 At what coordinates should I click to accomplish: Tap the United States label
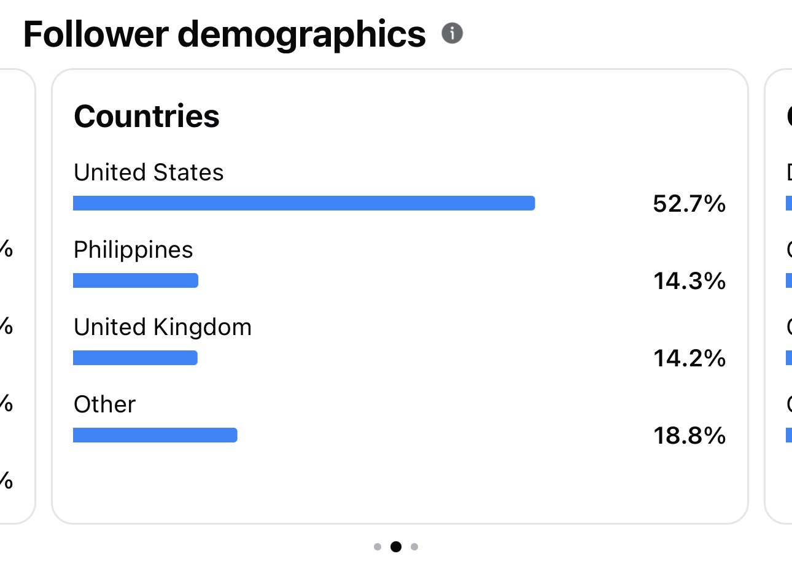click(x=149, y=172)
